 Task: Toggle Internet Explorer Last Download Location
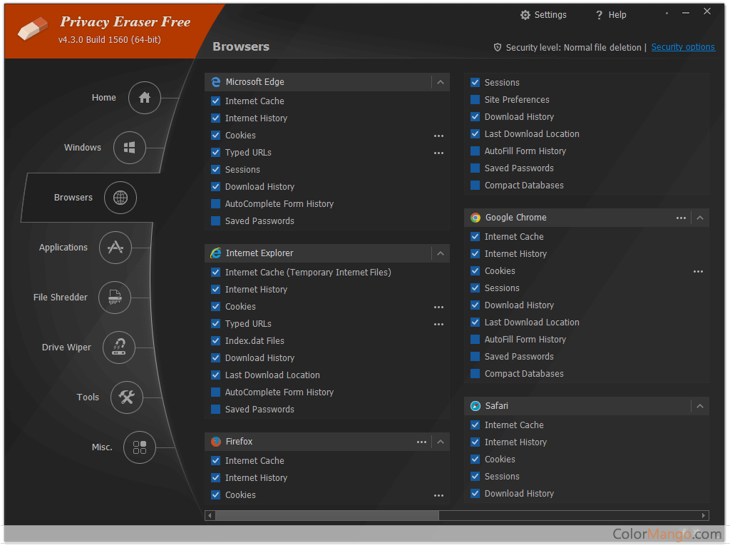click(x=215, y=375)
